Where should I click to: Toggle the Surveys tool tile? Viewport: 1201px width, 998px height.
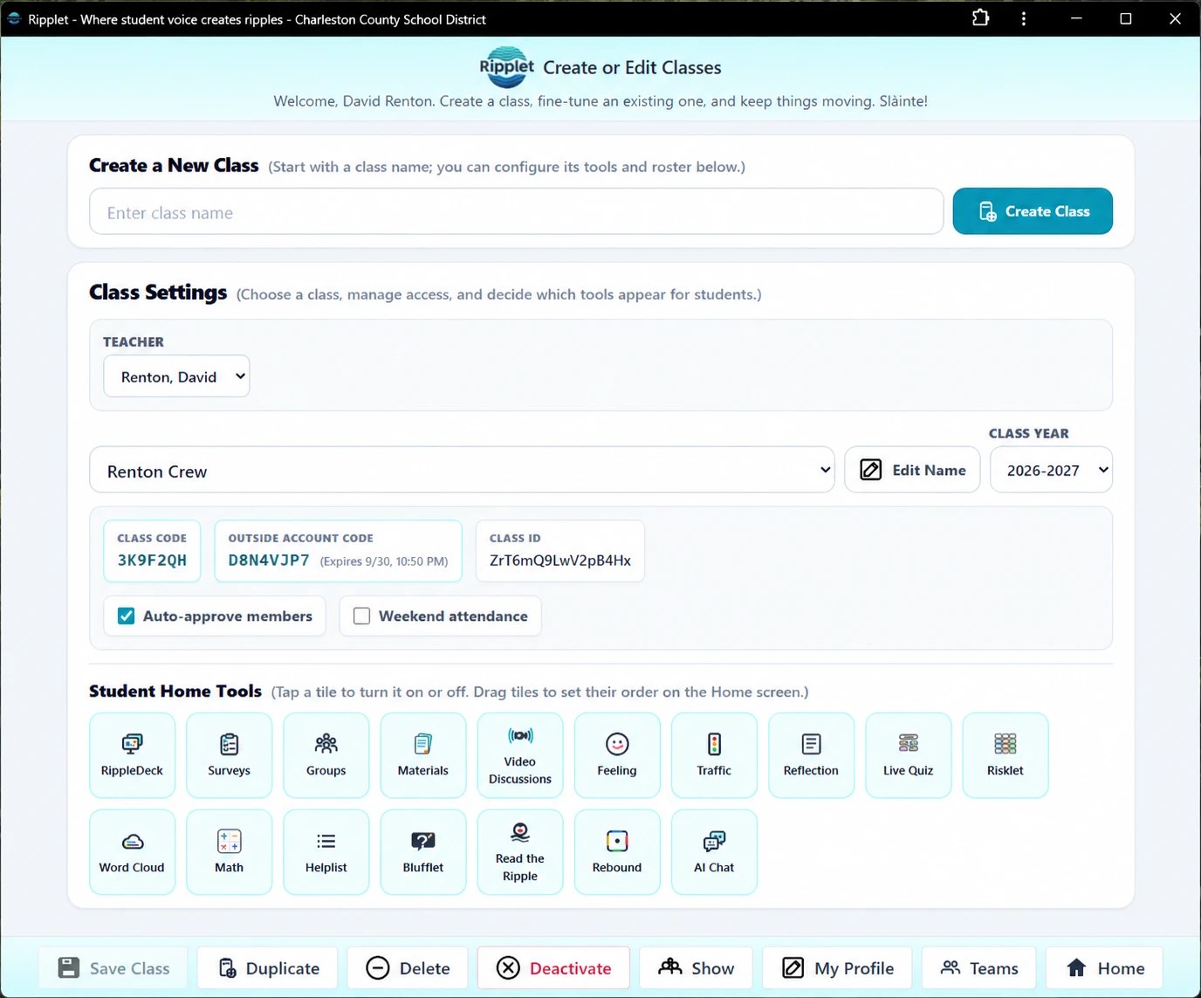pos(229,755)
